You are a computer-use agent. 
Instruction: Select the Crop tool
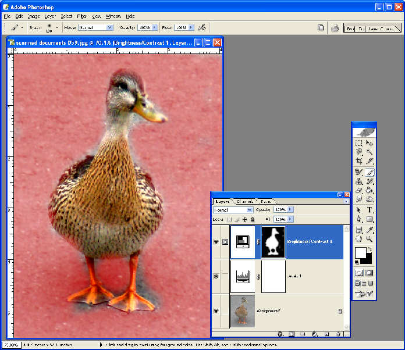tap(359, 161)
